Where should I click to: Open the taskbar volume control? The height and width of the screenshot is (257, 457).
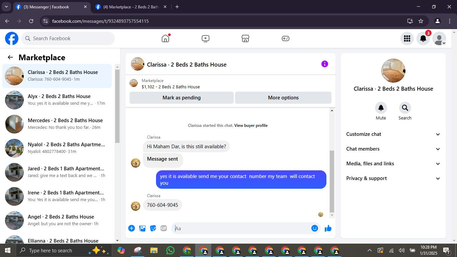tap(402, 250)
